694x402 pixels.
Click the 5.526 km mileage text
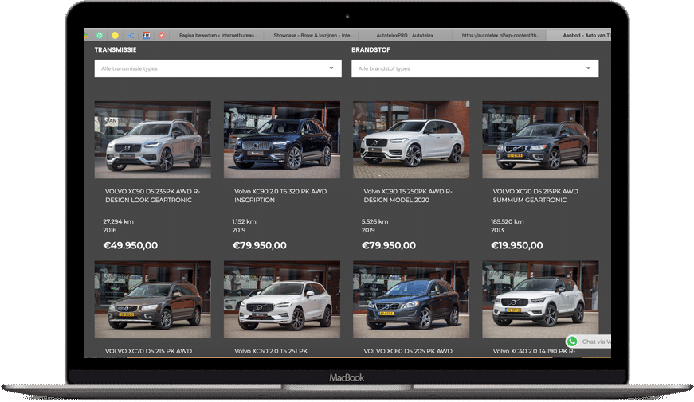(374, 221)
